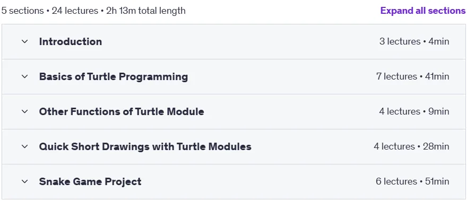Click the 7 lectures • 41min label
The width and height of the screenshot is (467, 201).
point(413,77)
